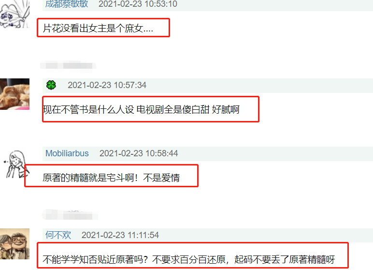The width and height of the screenshot is (373, 270).
Task: Click the floral sketch avatar beside 成都蔡敏敏
Action: [x=15, y=14]
